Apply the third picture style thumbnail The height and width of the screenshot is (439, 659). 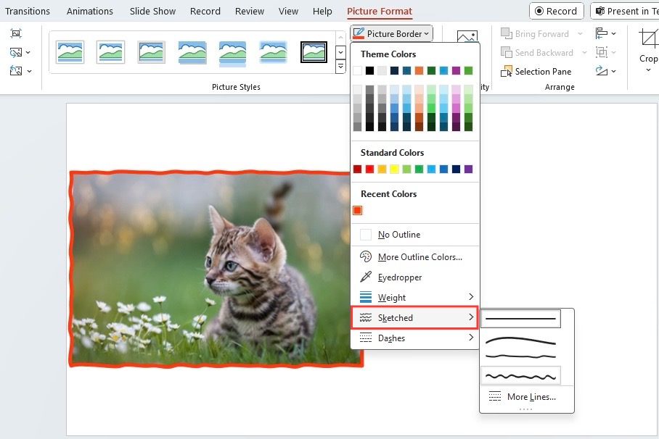[151, 52]
